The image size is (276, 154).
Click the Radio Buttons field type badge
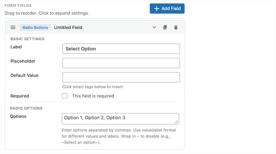point(35,28)
